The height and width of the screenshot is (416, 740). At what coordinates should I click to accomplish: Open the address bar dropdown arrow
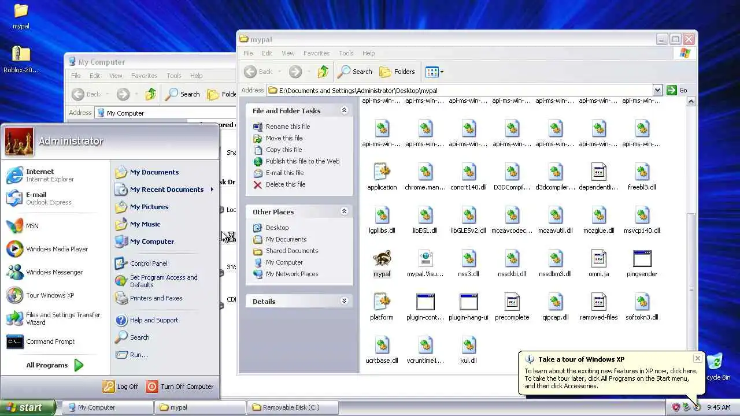[657, 90]
